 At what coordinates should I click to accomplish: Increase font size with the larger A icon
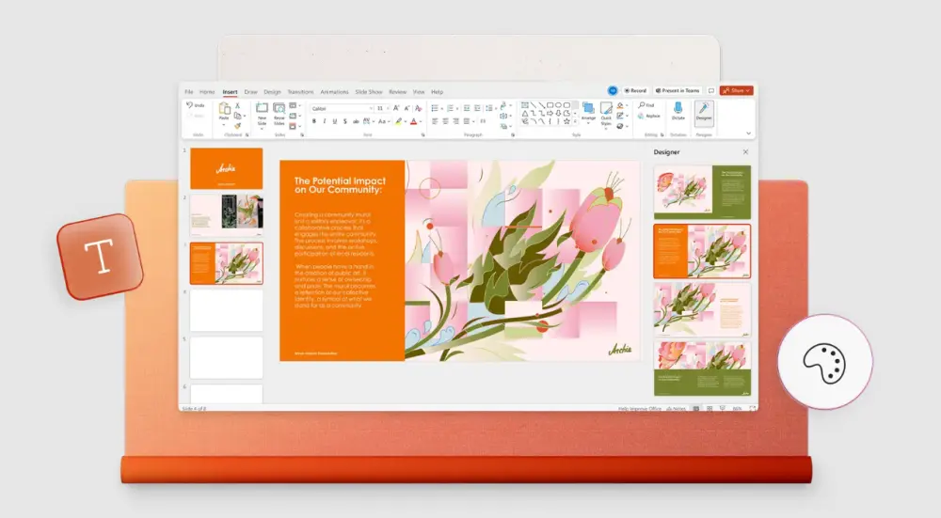pyautogui.click(x=396, y=108)
